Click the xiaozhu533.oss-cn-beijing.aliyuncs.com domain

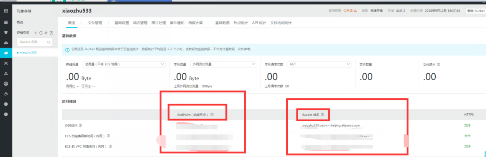point(331,125)
